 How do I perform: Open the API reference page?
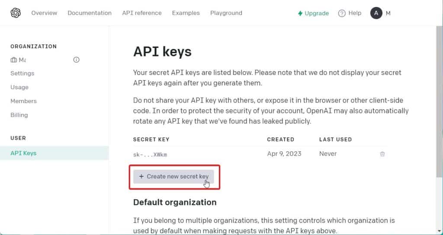142,13
